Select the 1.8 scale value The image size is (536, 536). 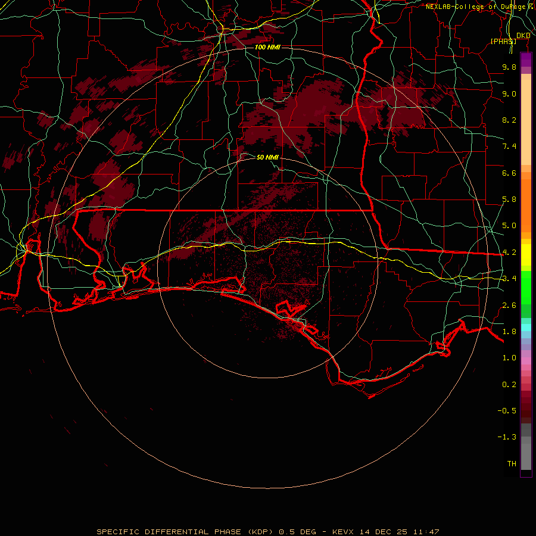point(509,332)
